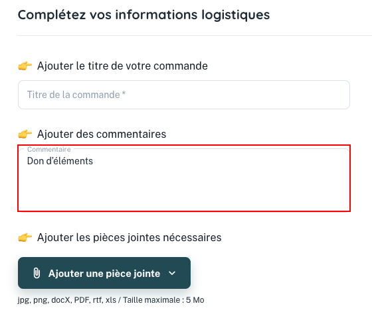Click inside the Commentaire text area

(x=184, y=178)
